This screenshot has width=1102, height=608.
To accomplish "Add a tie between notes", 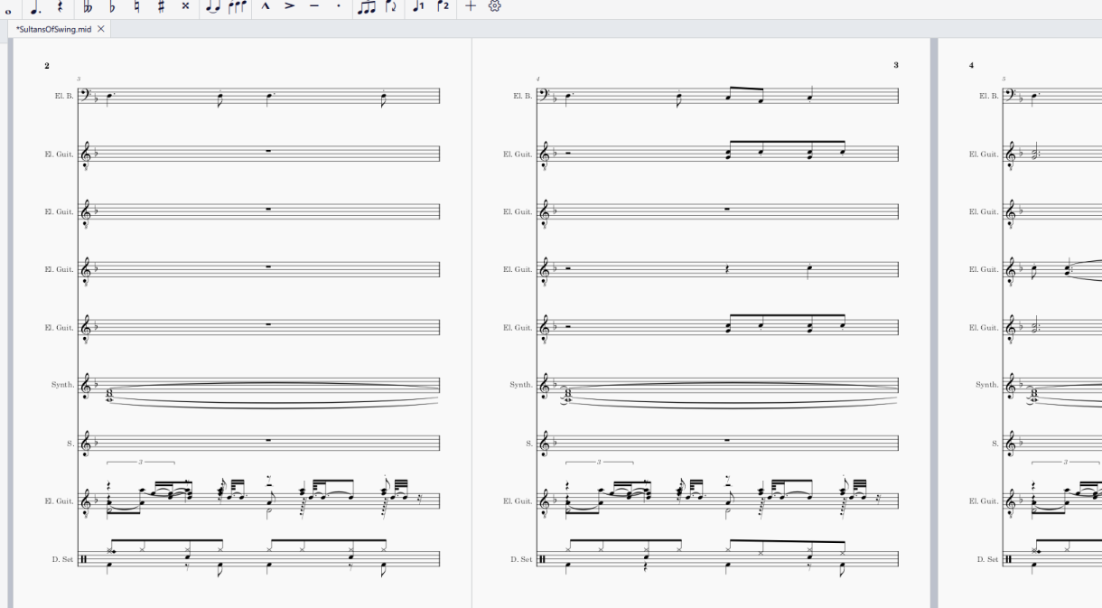I will 213,6.
